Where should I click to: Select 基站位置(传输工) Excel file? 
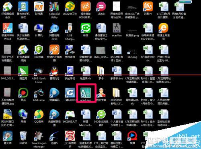click(117, 136)
